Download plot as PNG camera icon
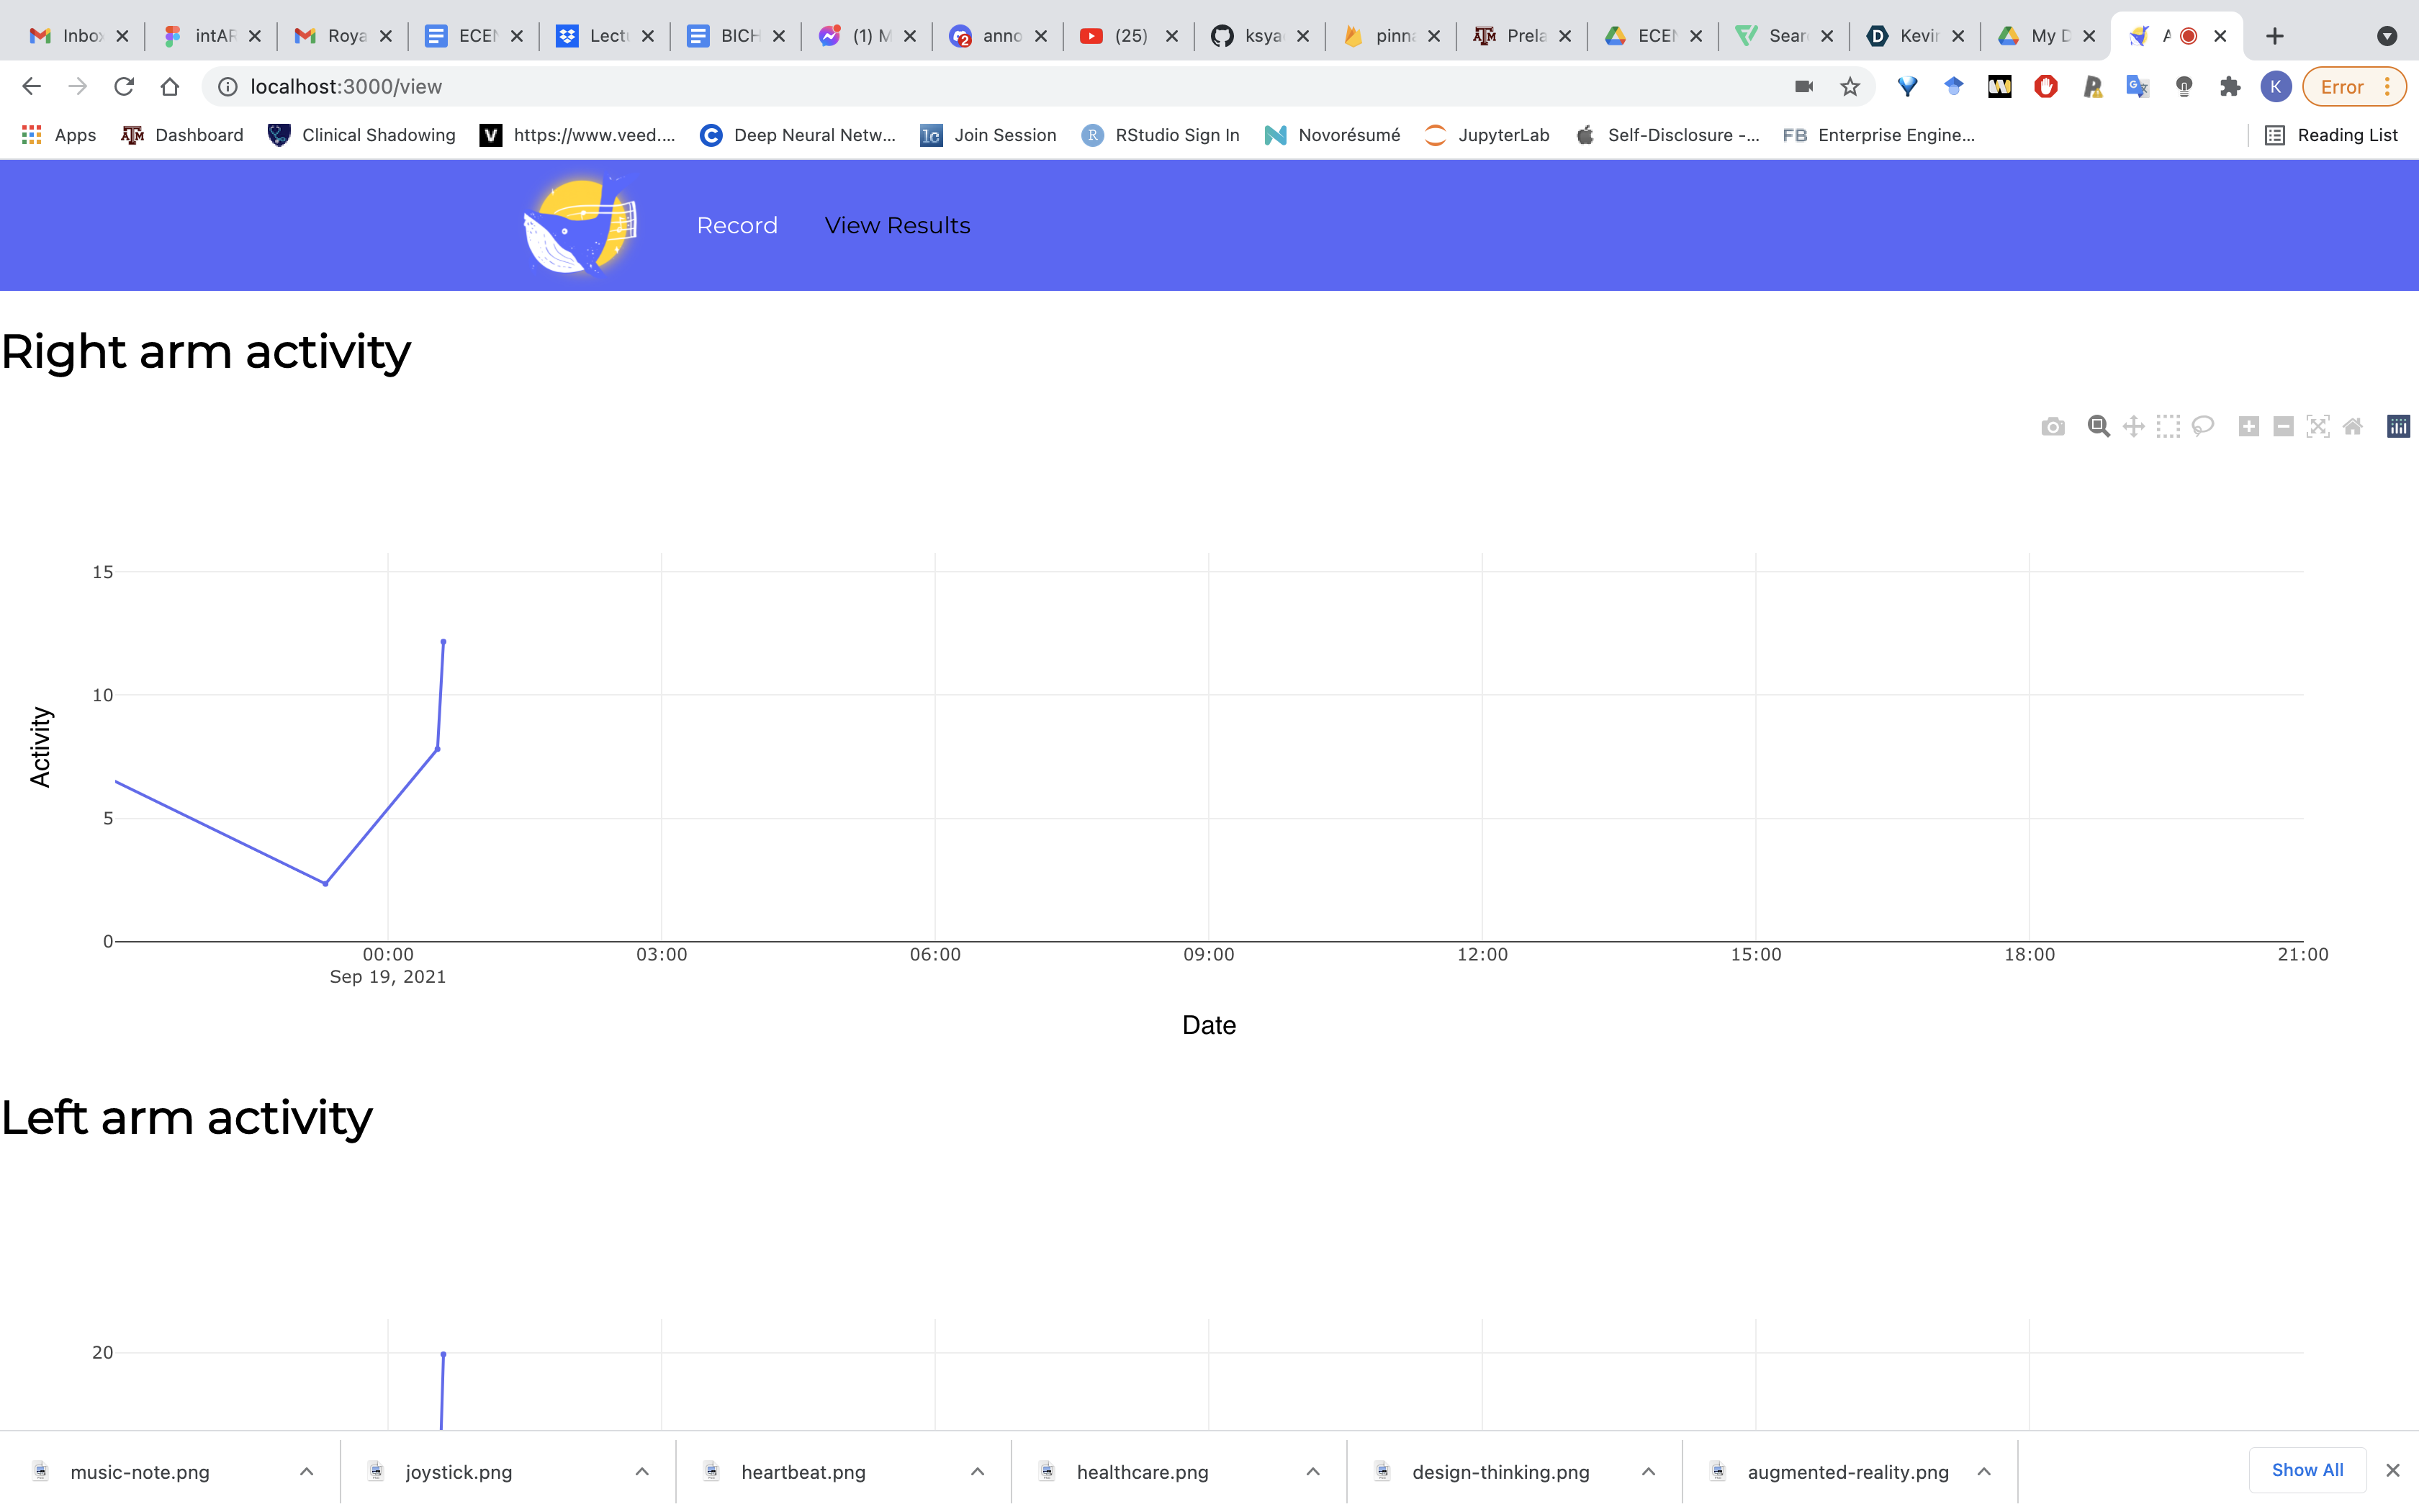Screen dimensions: 2419x1512 tap(2052, 427)
